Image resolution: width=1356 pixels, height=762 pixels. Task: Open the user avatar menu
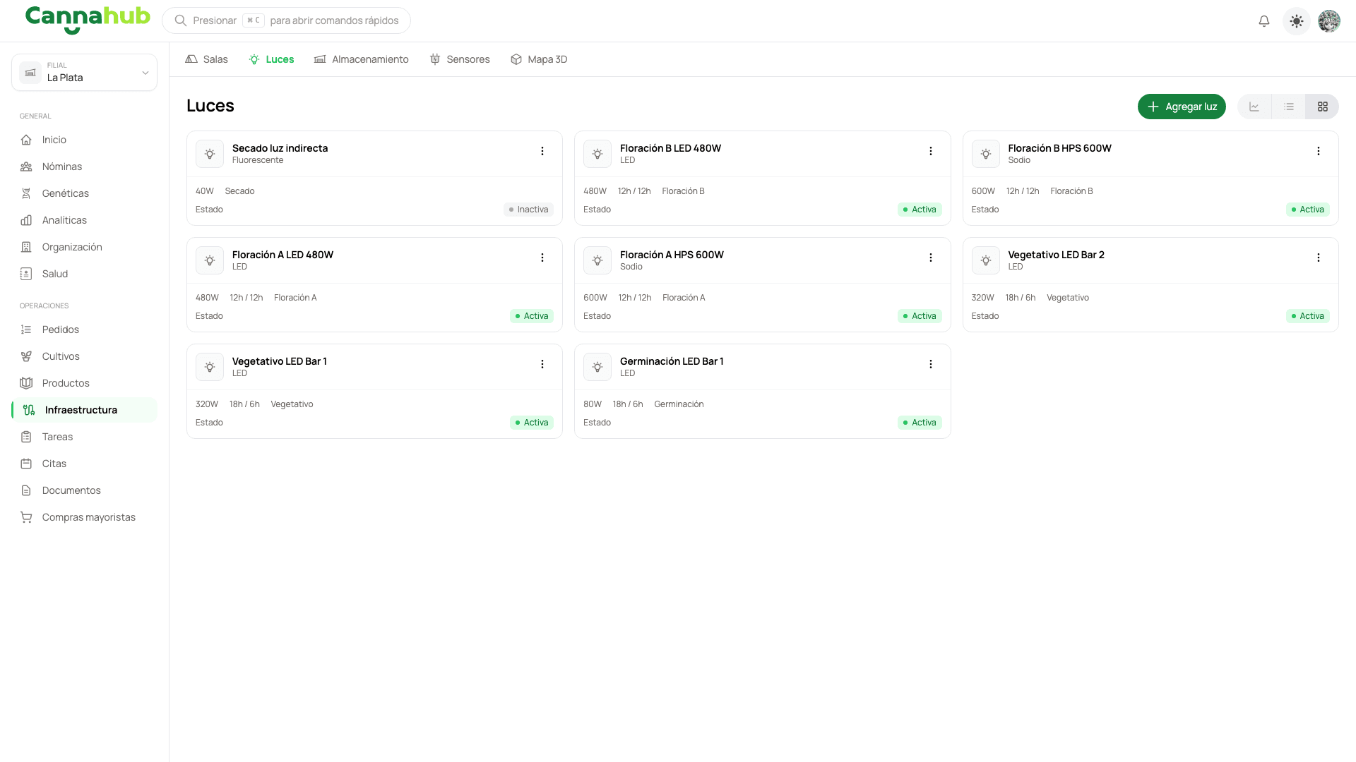click(1329, 21)
